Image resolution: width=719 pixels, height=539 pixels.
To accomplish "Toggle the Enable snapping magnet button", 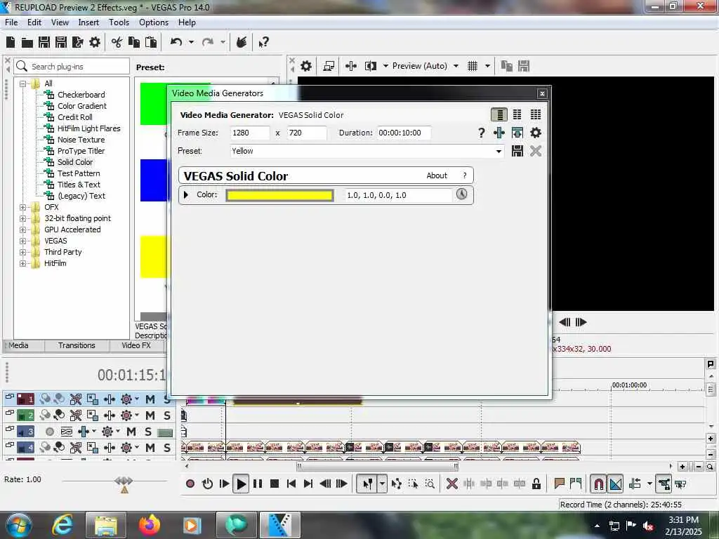I will 598,484.
